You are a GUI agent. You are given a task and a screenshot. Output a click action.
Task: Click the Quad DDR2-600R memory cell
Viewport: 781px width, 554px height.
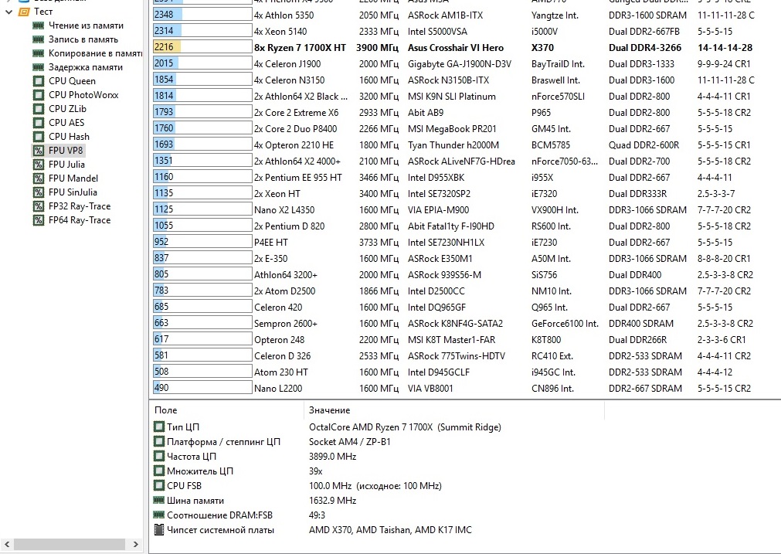[x=644, y=145]
